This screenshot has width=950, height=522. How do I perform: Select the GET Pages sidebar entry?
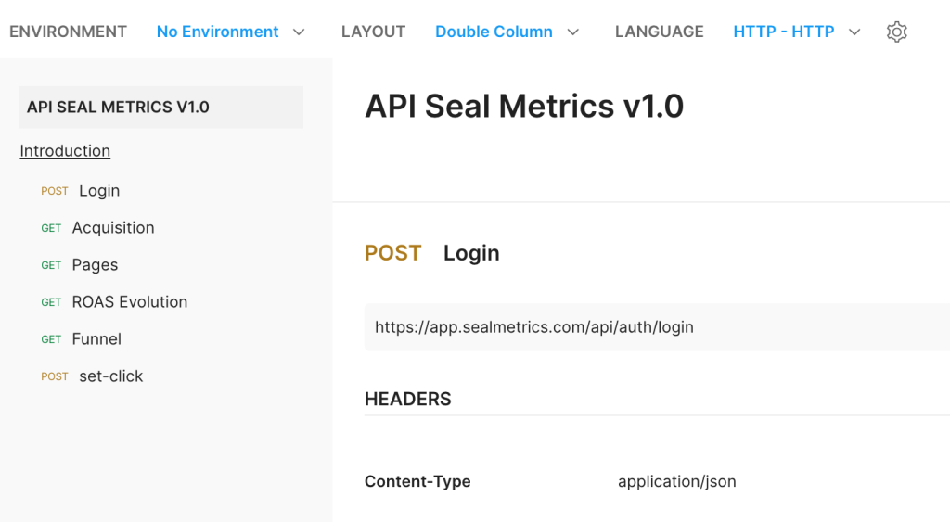coord(95,265)
